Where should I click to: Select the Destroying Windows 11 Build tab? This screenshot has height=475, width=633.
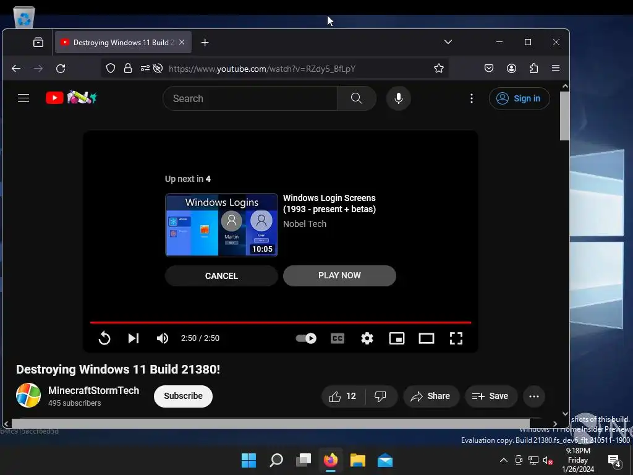coord(123,43)
